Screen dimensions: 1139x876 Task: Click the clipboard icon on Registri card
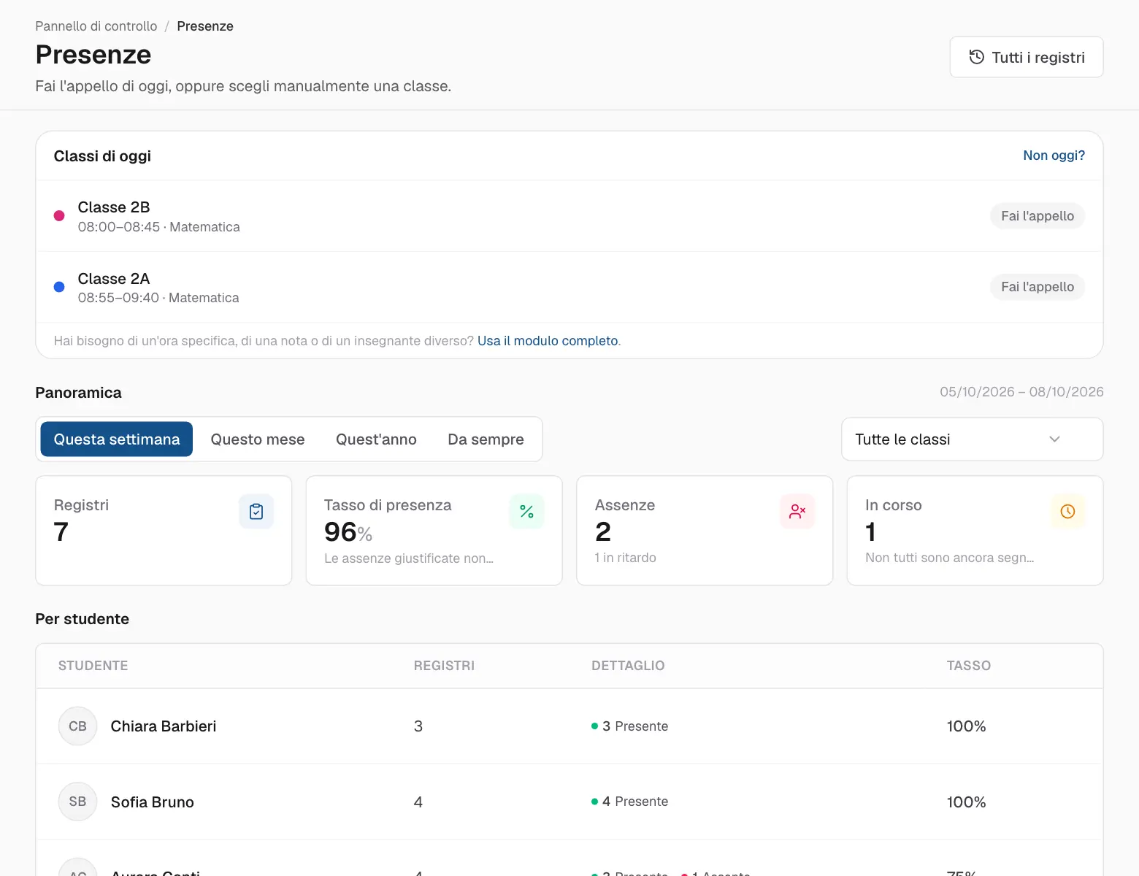pyautogui.click(x=256, y=512)
